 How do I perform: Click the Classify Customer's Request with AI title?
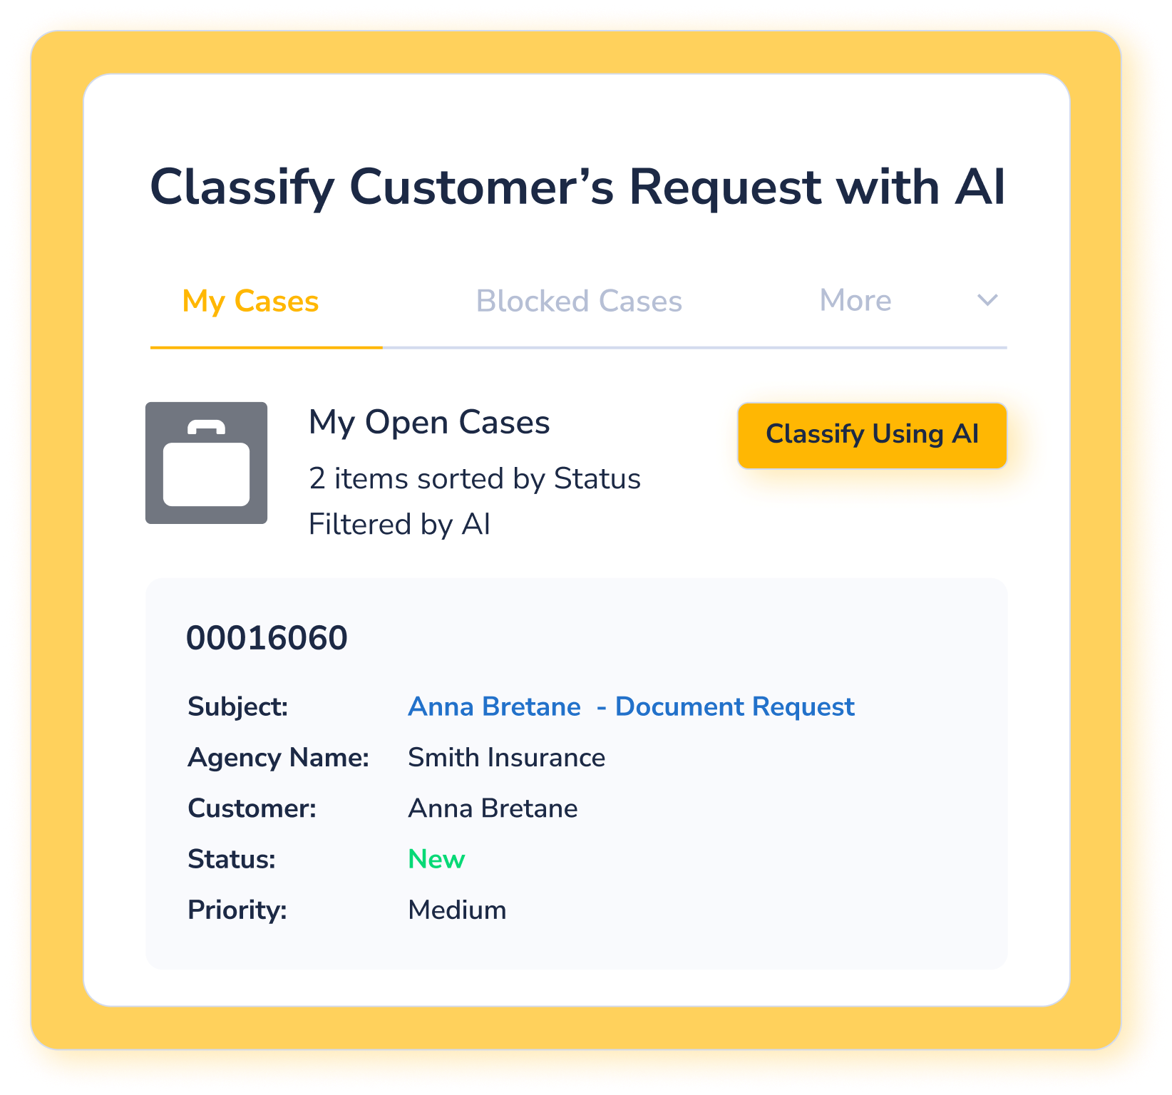click(577, 187)
